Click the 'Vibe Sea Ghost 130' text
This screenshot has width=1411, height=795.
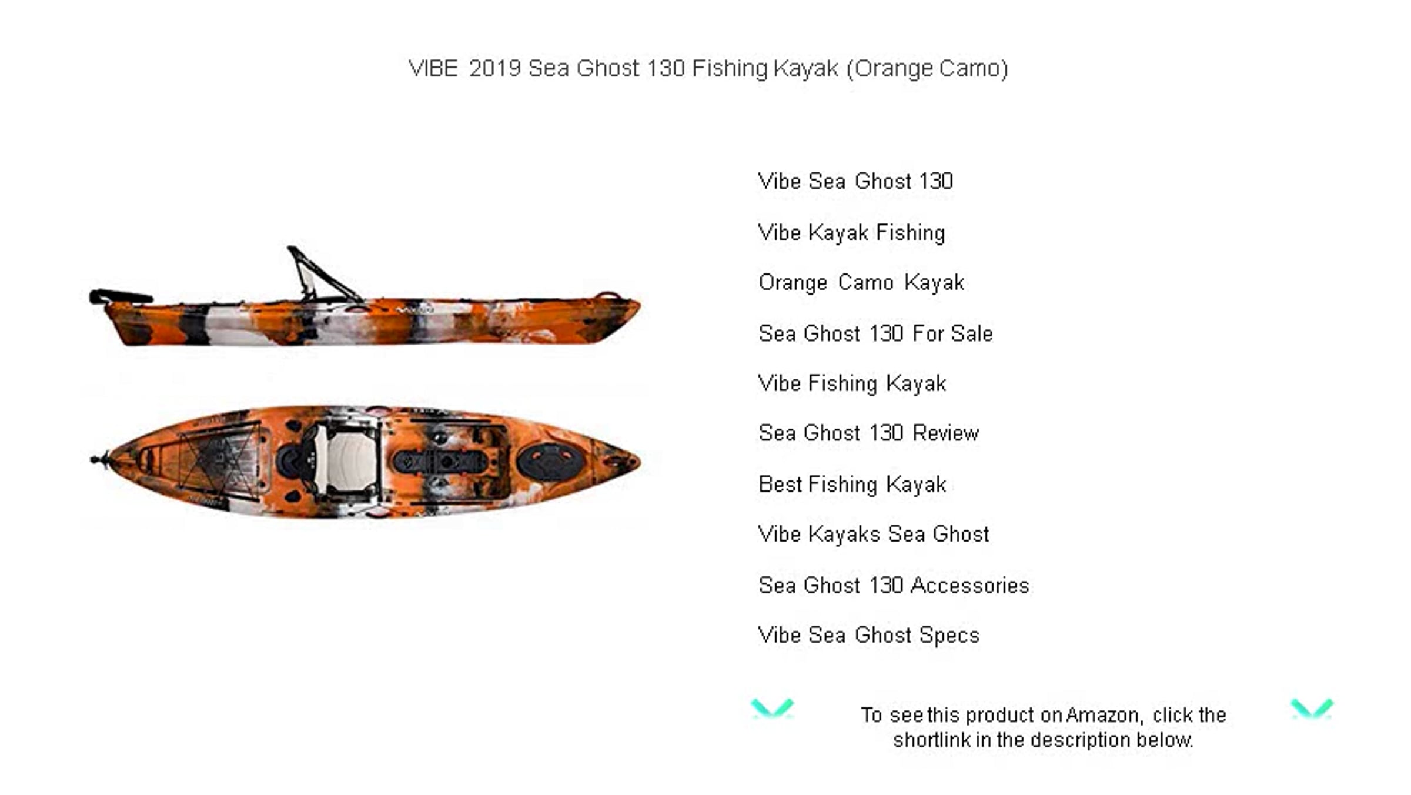[x=855, y=181]
